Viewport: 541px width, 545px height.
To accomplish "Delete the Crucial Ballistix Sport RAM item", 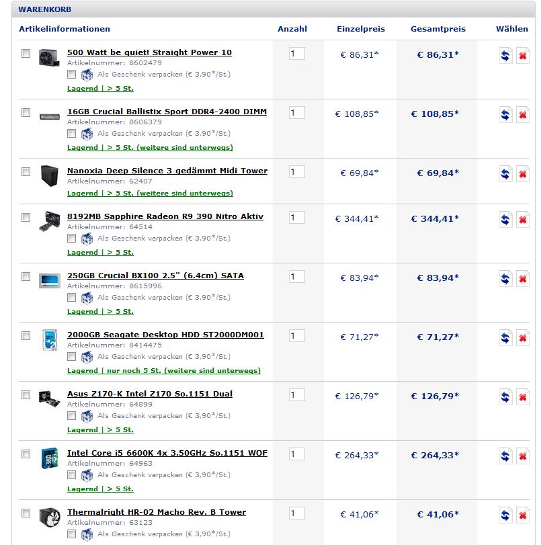I will (x=522, y=115).
